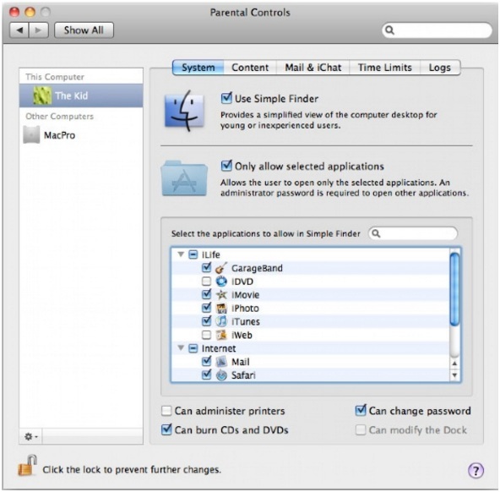Open the gear action menu
Image resolution: width=500 pixels, height=492 pixels.
tap(31, 436)
